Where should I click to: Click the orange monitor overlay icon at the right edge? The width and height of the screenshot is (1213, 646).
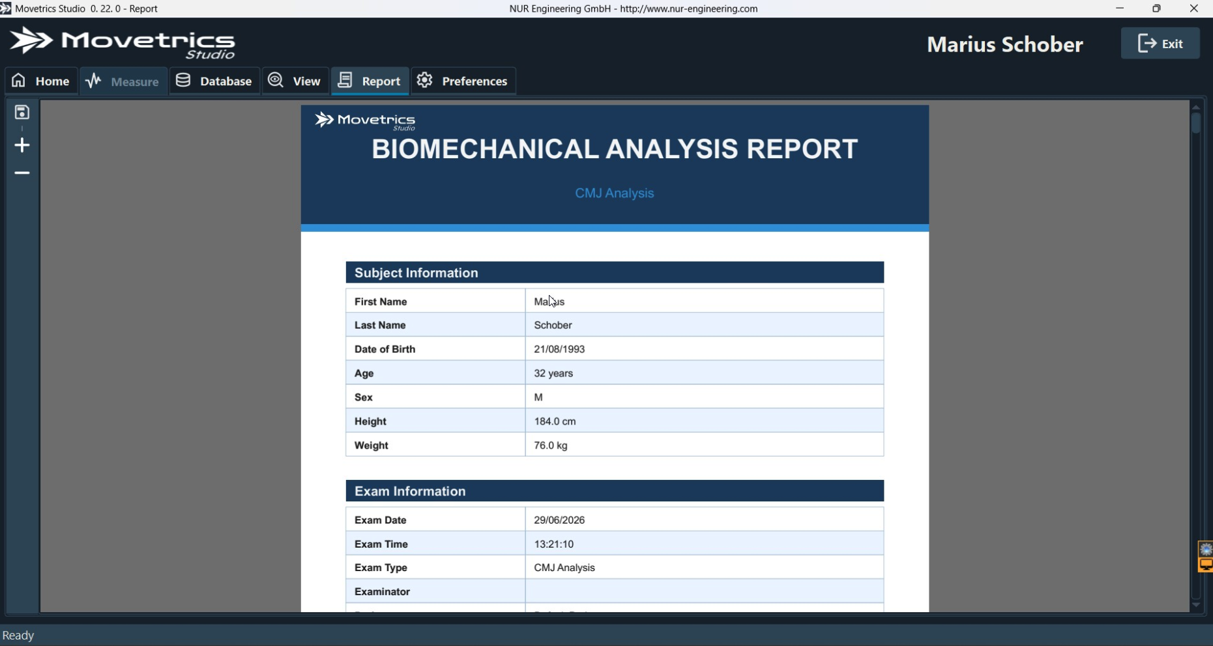1206,565
